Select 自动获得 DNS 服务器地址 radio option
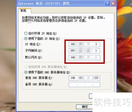 26,67
